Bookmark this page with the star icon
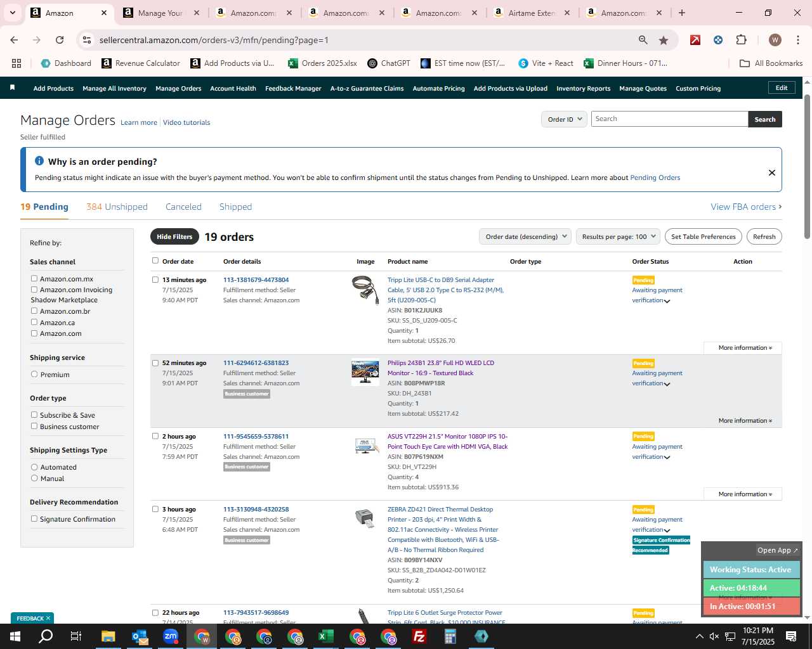 pos(664,40)
